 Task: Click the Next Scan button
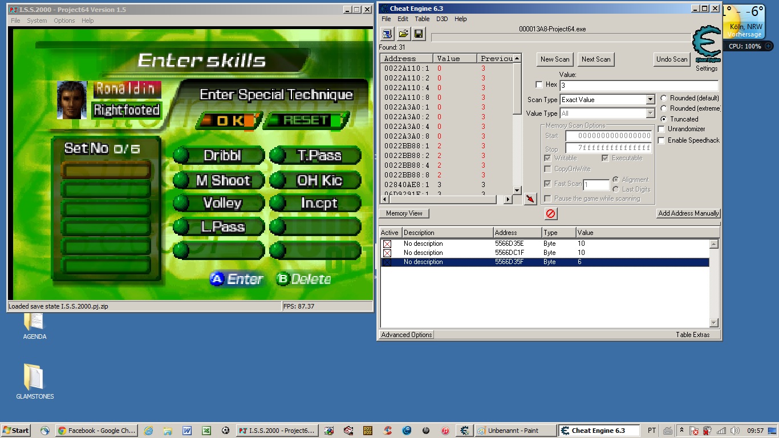[x=596, y=59]
